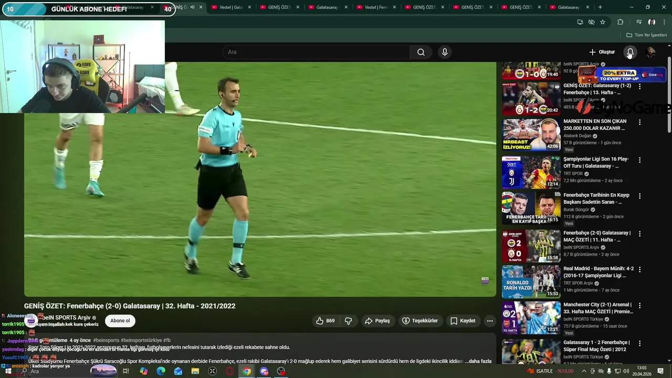Viewport: 672px width, 378px height.
Task: Launch Microsoft Edge from taskbar
Action: click(161, 371)
